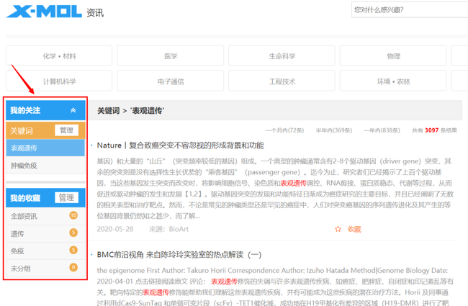468x306 pixels.
Task: Open the 计算机科学 category
Action: (x=59, y=81)
